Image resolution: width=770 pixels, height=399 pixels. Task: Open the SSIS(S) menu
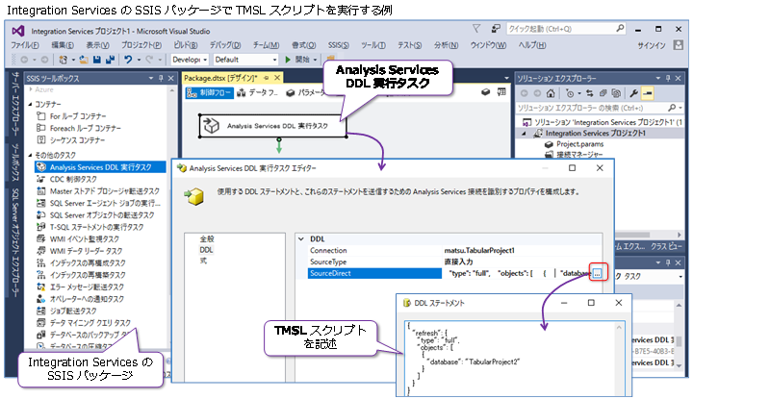(339, 45)
